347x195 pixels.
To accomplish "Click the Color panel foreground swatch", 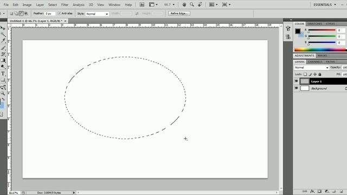I will pyautogui.click(x=298, y=31).
